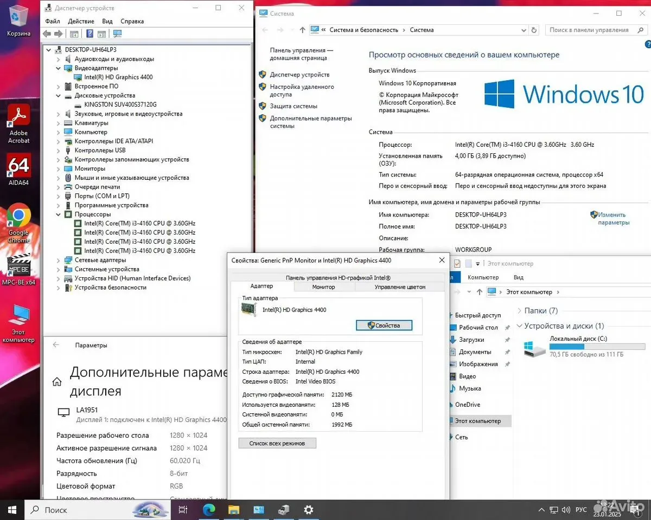This screenshot has width=651, height=520.
Task: Click РУС language indicator in tray
Action: click(581, 510)
